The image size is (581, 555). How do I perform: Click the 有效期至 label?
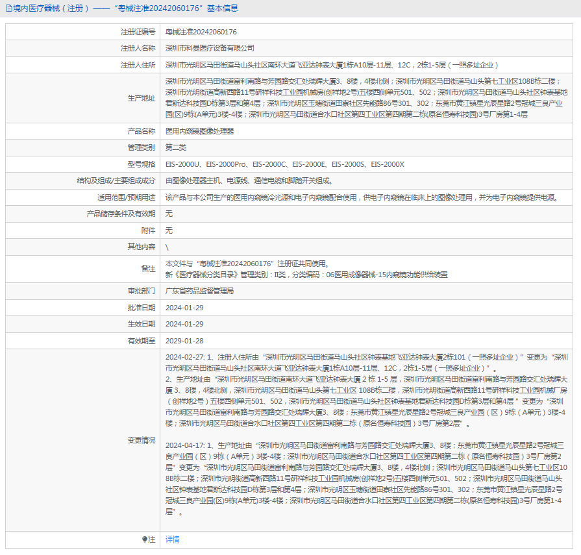142,341
